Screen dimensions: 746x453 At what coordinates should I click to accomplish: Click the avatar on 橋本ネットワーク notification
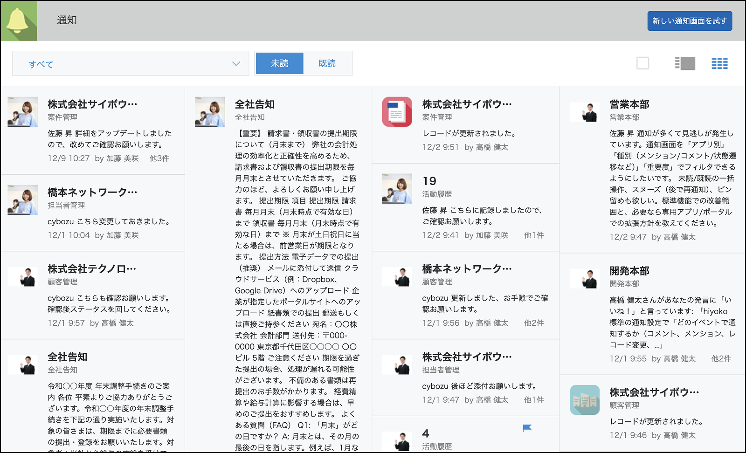(x=22, y=199)
